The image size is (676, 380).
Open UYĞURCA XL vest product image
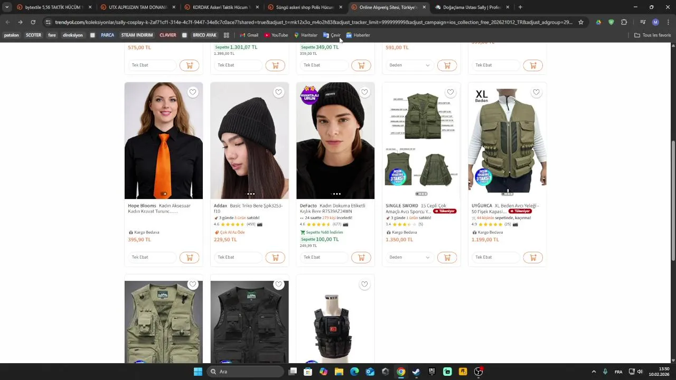(x=507, y=140)
